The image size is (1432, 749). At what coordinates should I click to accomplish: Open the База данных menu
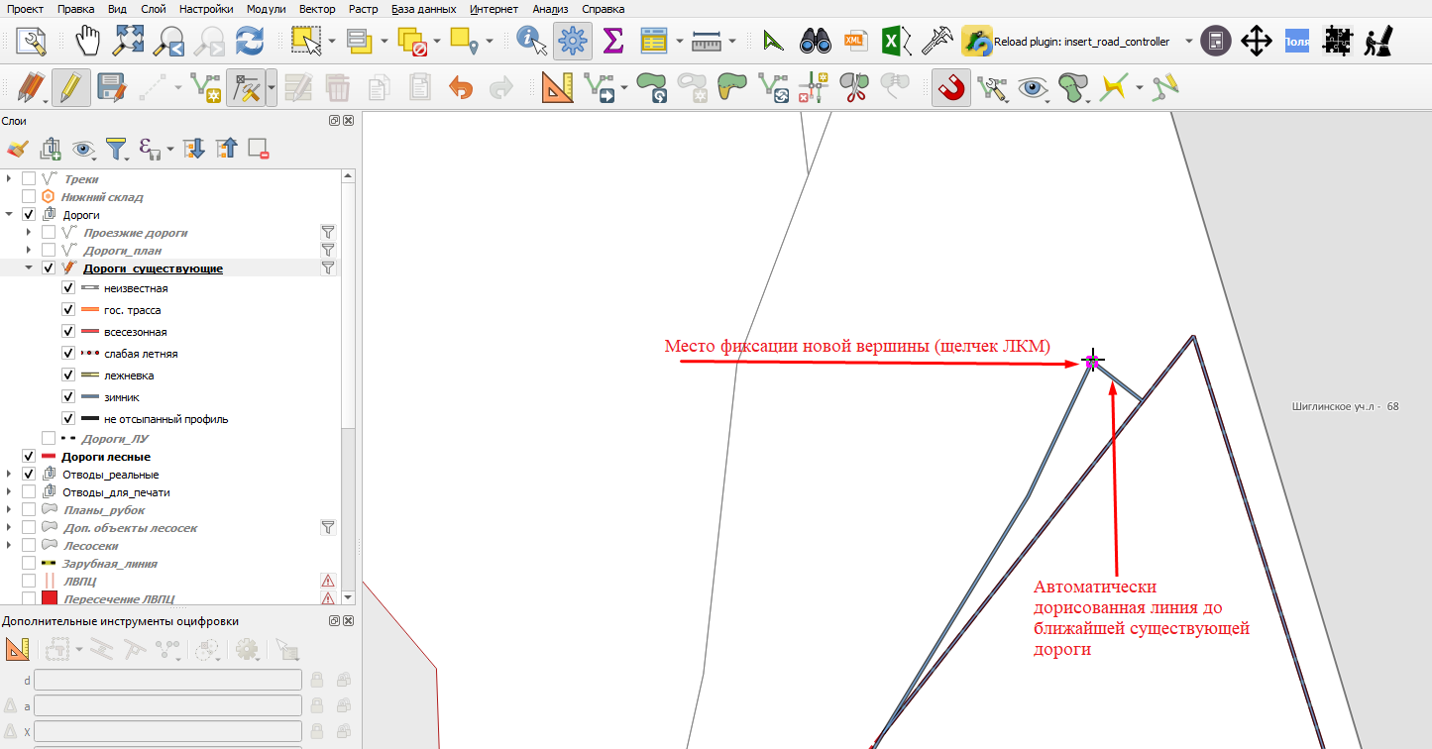424,9
